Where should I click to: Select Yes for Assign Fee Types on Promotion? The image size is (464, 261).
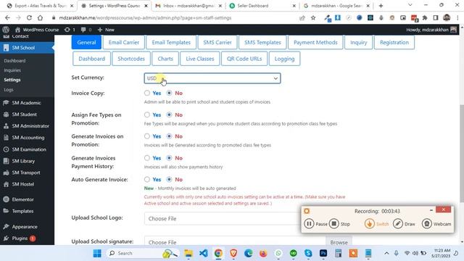click(147, 115)
